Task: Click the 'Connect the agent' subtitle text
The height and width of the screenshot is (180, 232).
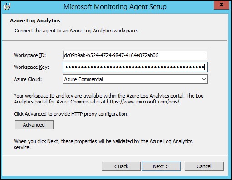Action: 76,31
